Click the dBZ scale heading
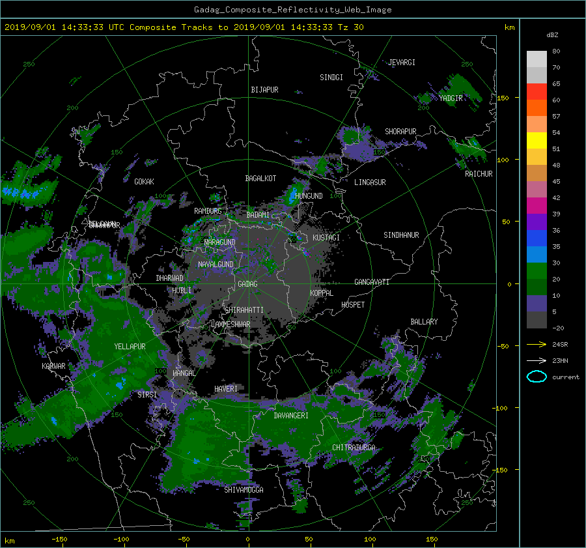Image resolution: width=586 pixels, height=548 pixels. (x=552, y=35)
